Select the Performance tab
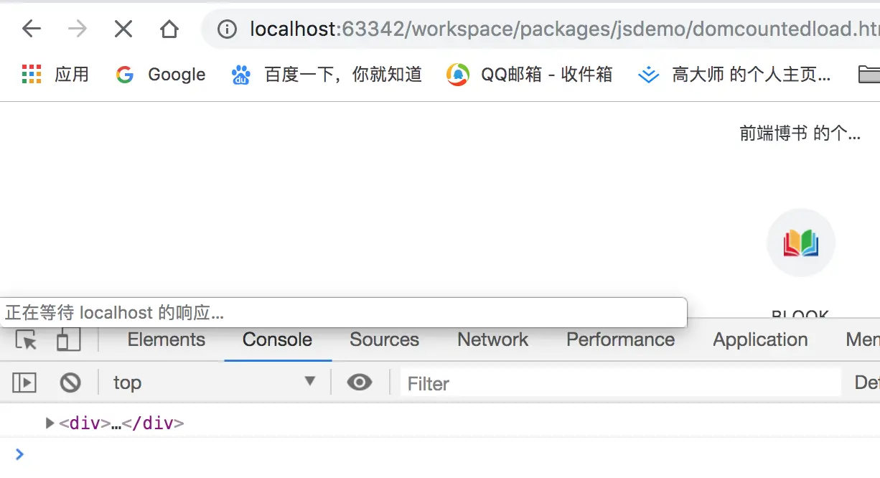 620,339
